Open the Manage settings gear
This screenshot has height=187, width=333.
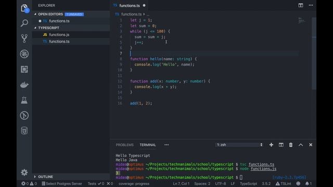[x=24, y=172]
